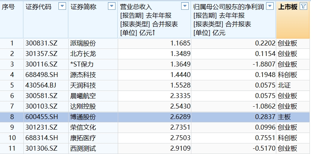Click revenue value 2.5430
This screenshot has width=311, height=154.
pos(180,106)
